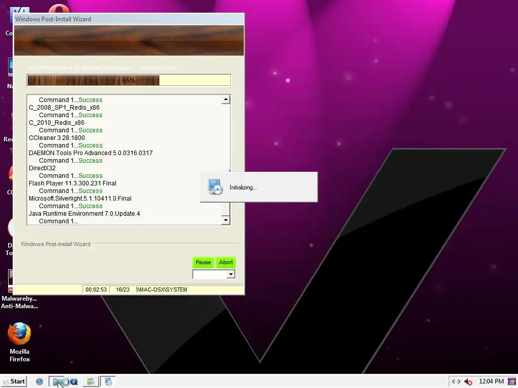Click the \\MAC-OSX\SYSTEM status text
Viewport: 518px width, 388px height.
coord(162,289)
